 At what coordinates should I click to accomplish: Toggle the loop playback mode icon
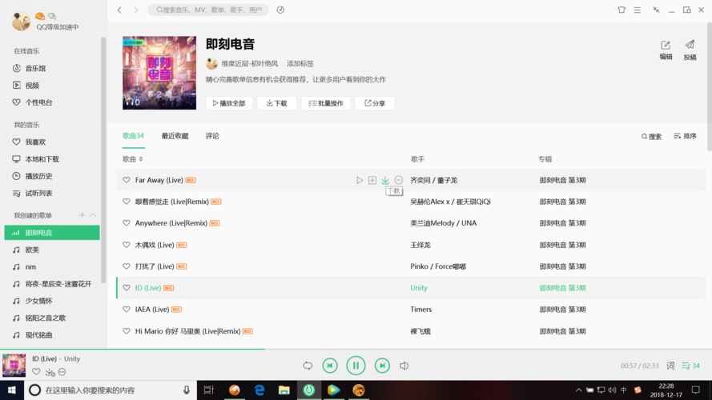tap(308, 366)
